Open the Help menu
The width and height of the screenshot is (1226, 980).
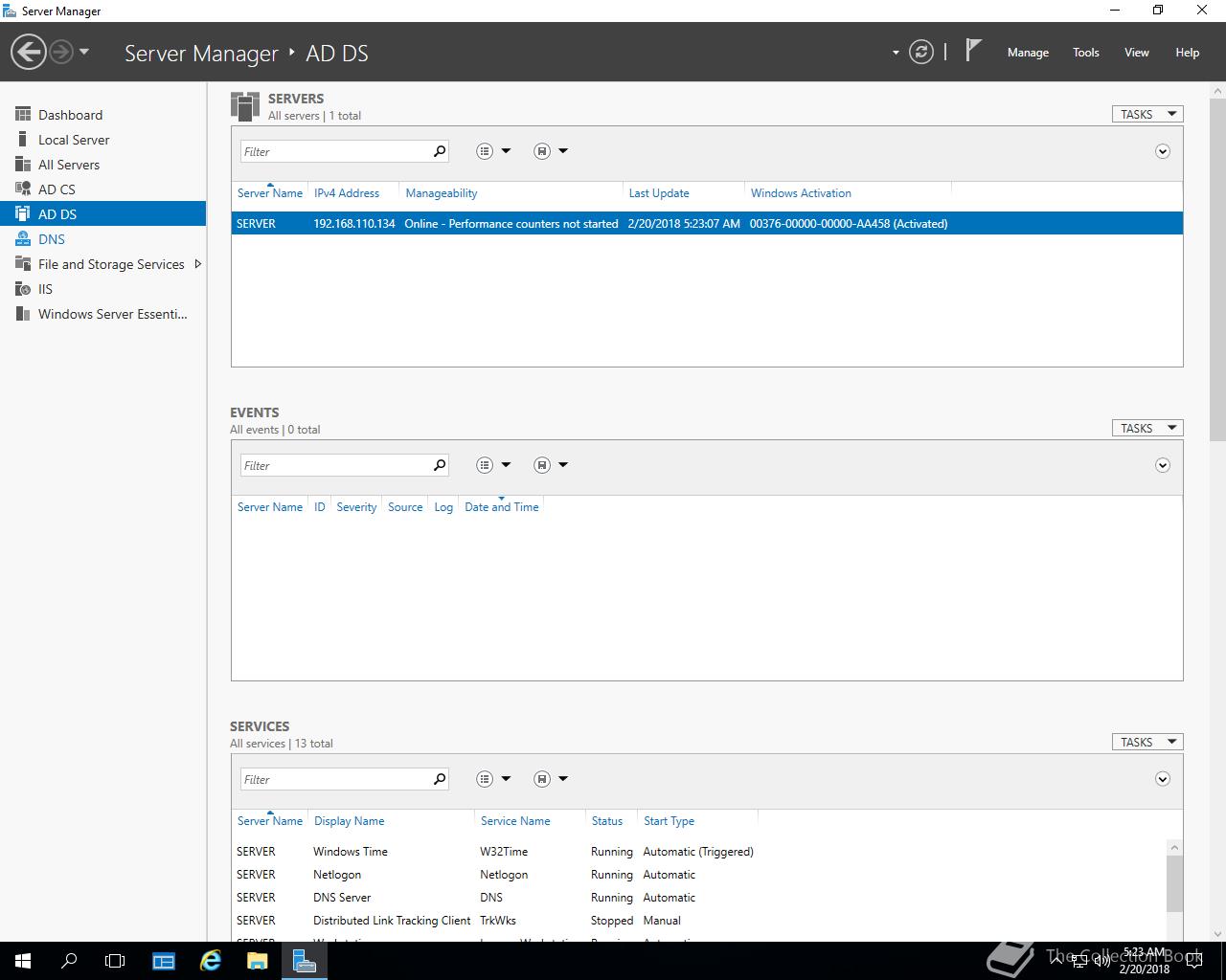point(1188,53)
